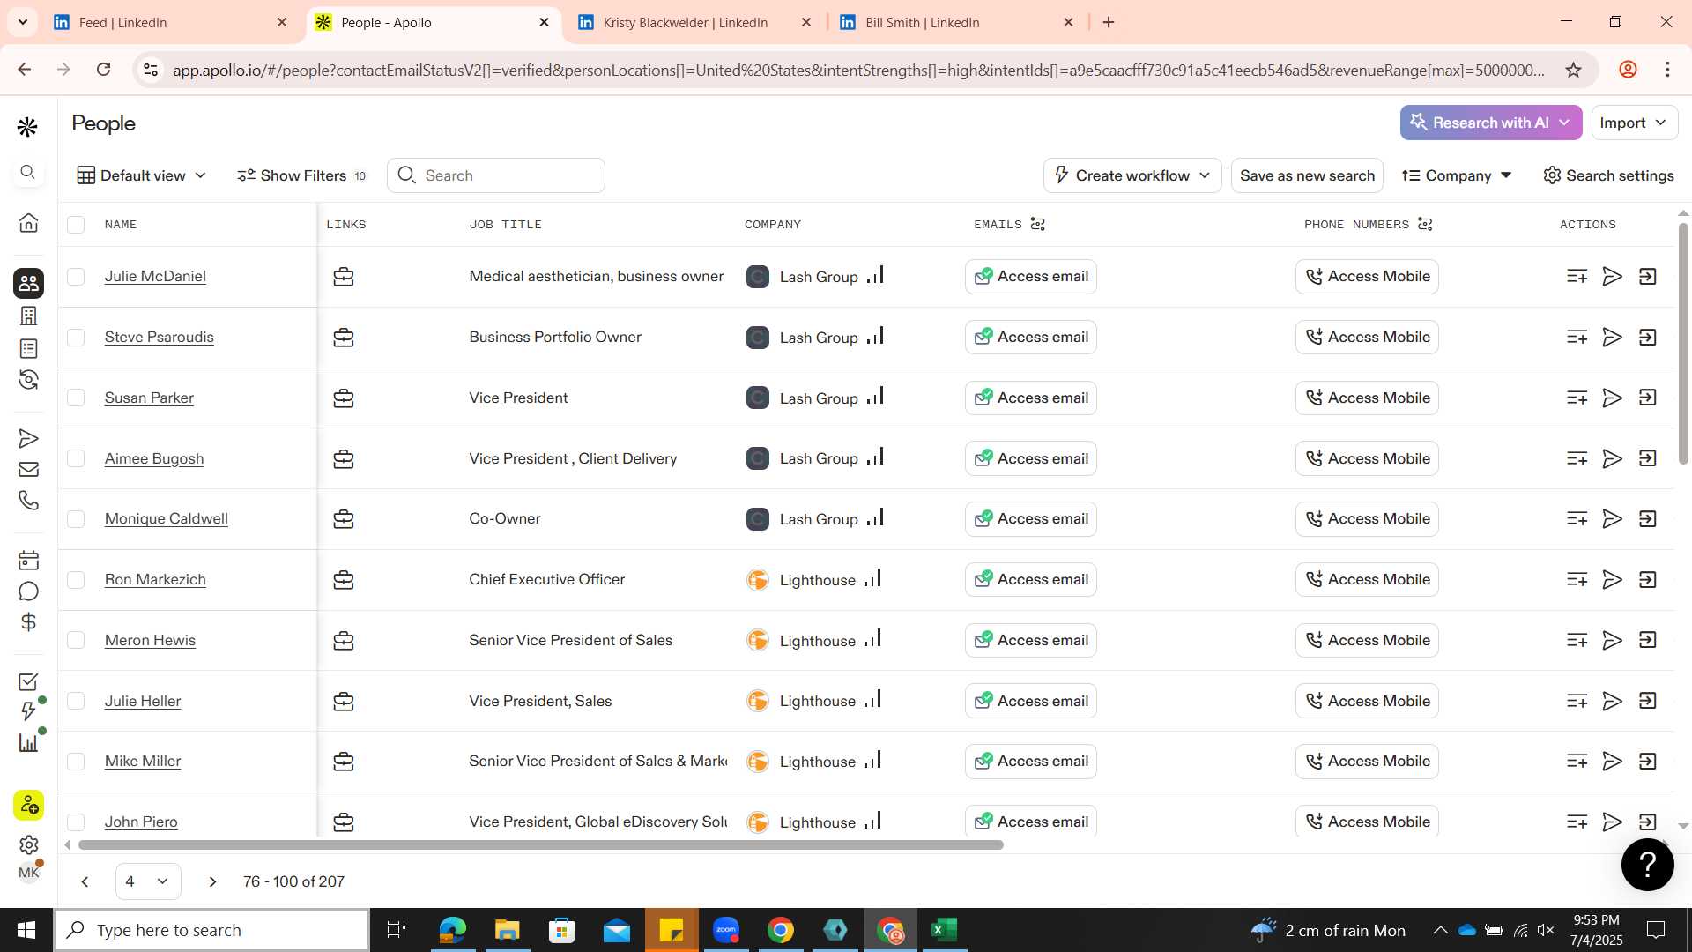Image resolution: width=1692 pixels, height=952 pixels.
Task: Open the Analytics bar chart icon in sidebar
Action: point(28,742)
